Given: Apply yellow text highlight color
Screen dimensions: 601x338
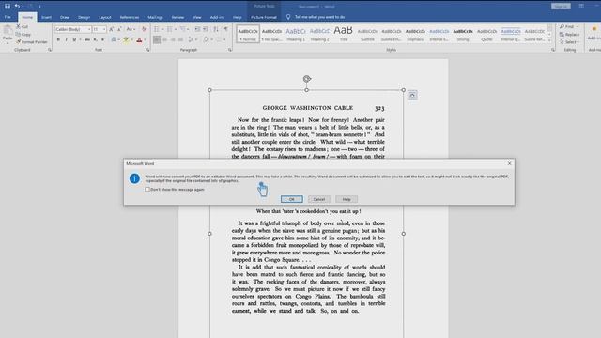Looking at the screenshot, I should pos(126,39).
